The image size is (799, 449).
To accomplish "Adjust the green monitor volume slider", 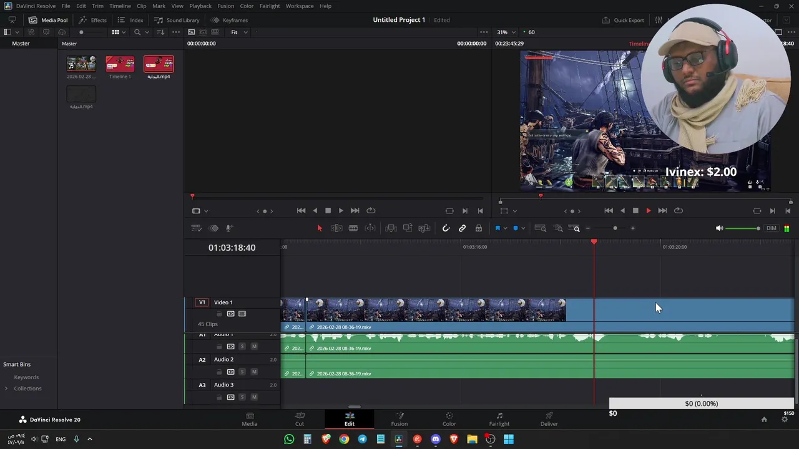I will [x=743, y=228].
